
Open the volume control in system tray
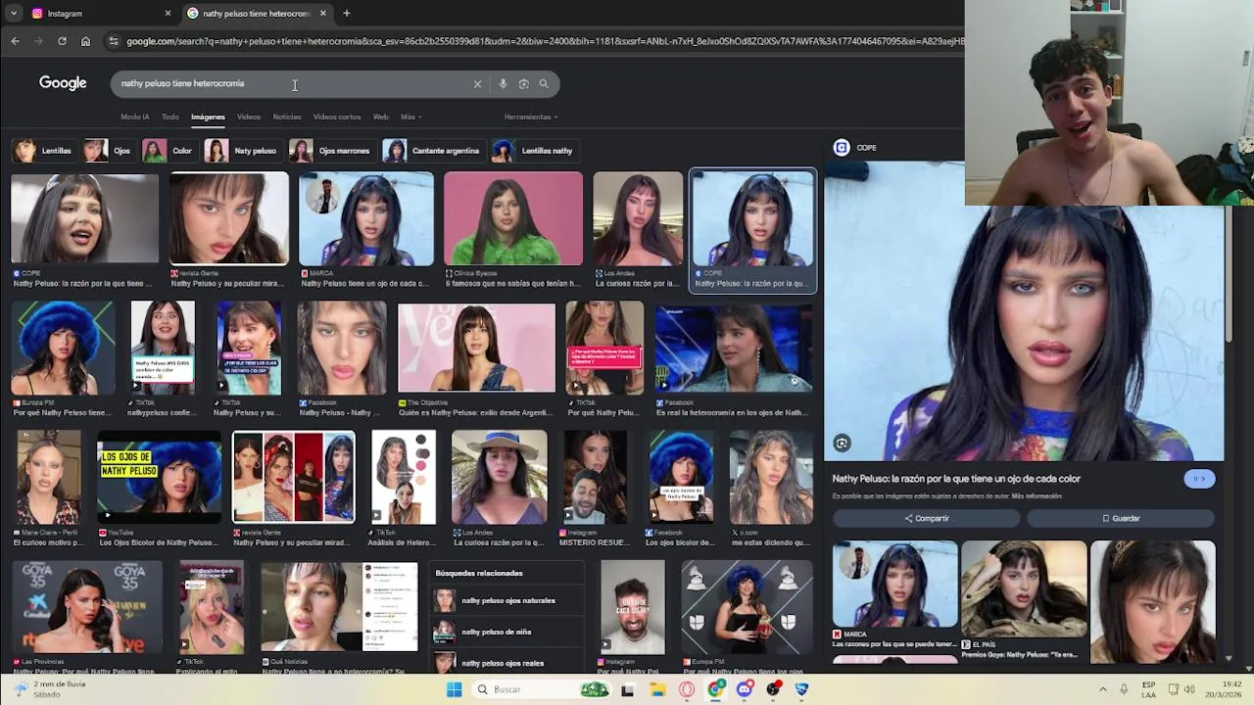1189,689
